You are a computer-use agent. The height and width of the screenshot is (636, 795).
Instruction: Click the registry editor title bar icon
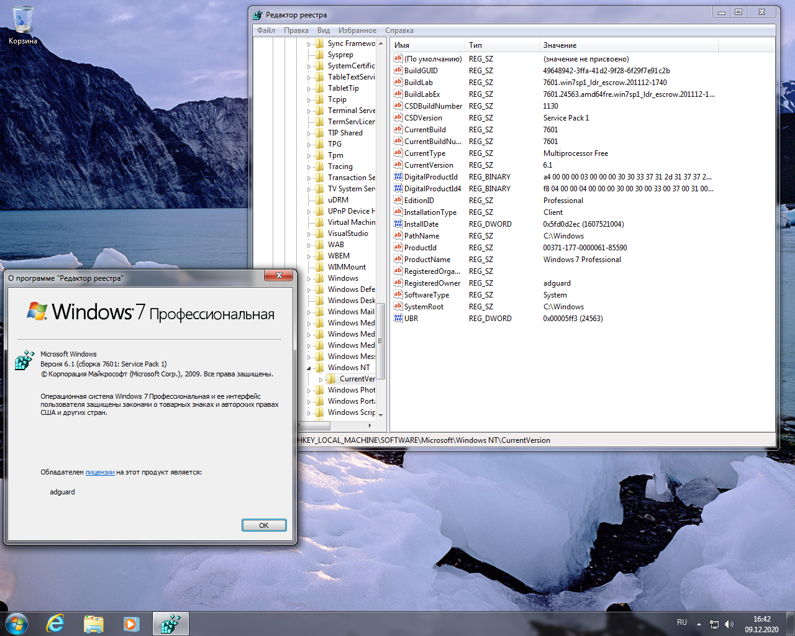coord(258,15)
